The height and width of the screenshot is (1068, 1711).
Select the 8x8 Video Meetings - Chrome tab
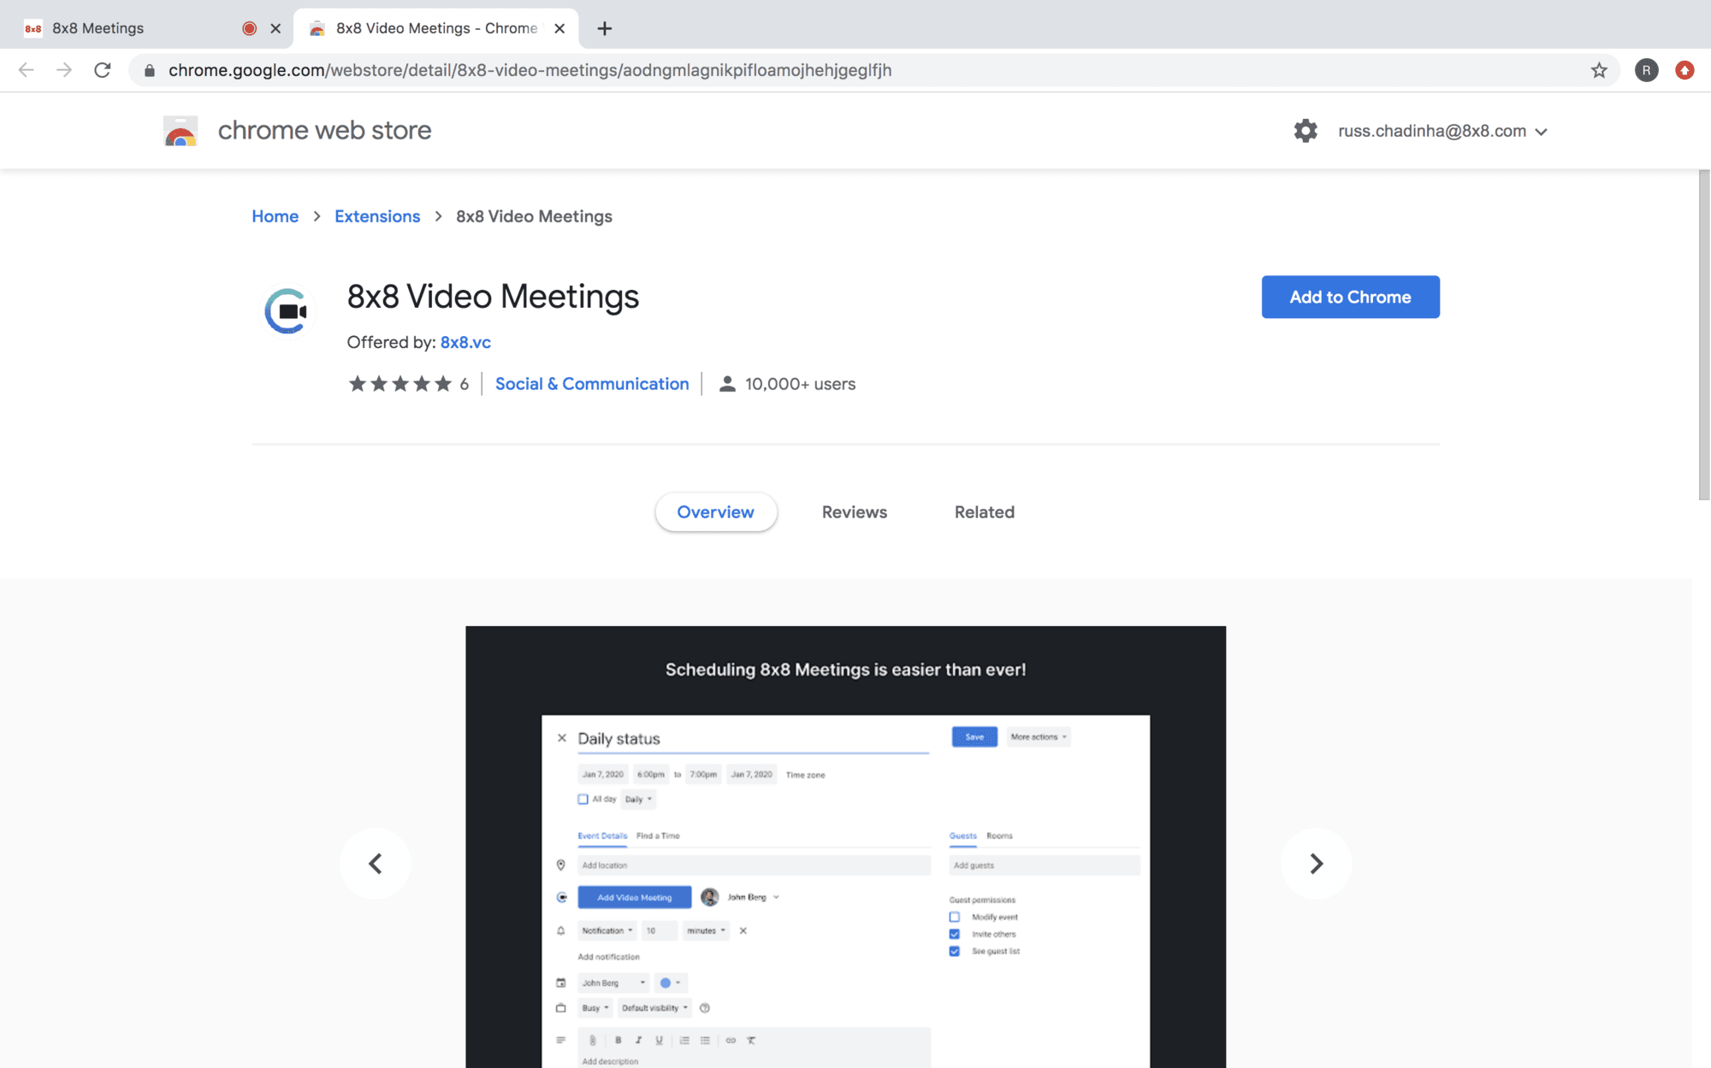tap(436, 28)
